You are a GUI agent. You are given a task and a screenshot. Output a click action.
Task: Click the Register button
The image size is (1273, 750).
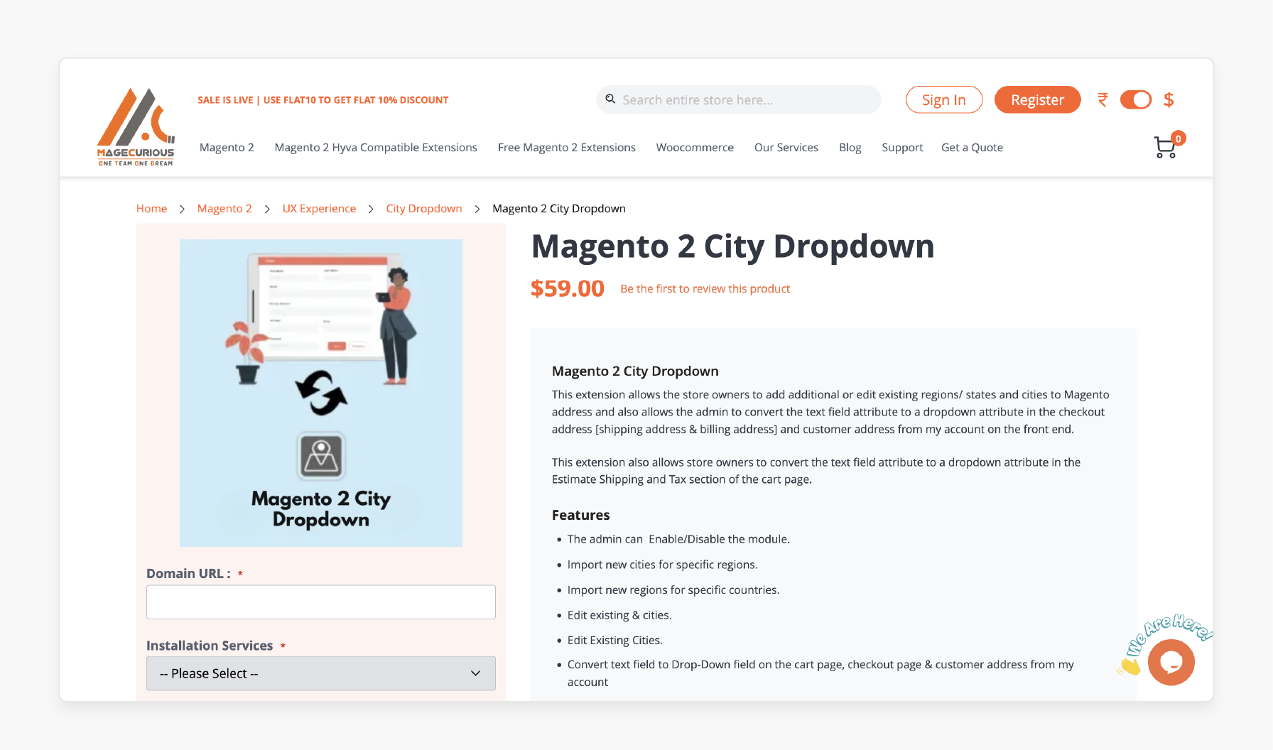coord(1037,99)
